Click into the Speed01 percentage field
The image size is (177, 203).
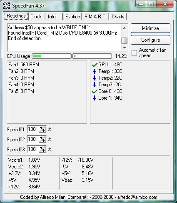(33, 129)
